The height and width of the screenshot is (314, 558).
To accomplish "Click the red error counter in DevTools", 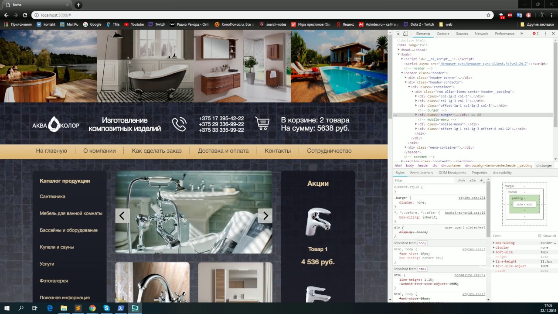I will 535,34.
